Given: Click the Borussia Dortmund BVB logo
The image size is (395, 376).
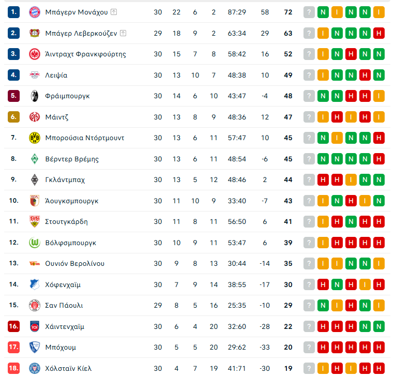Looking at the screenshot, I should (x=35, y=138).
